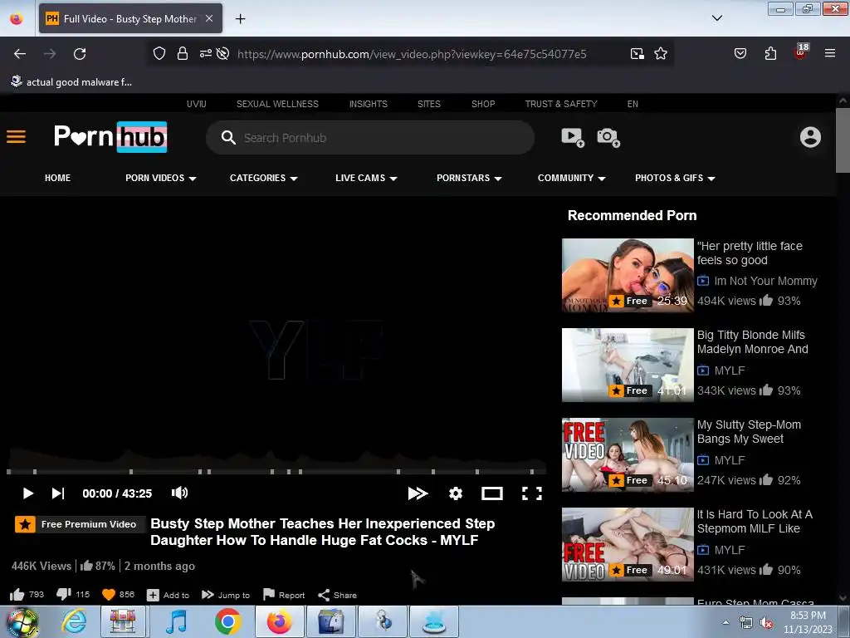Viewport: 850px width, 638px height.
Task: Reload the current page
Action: point(80,54)
